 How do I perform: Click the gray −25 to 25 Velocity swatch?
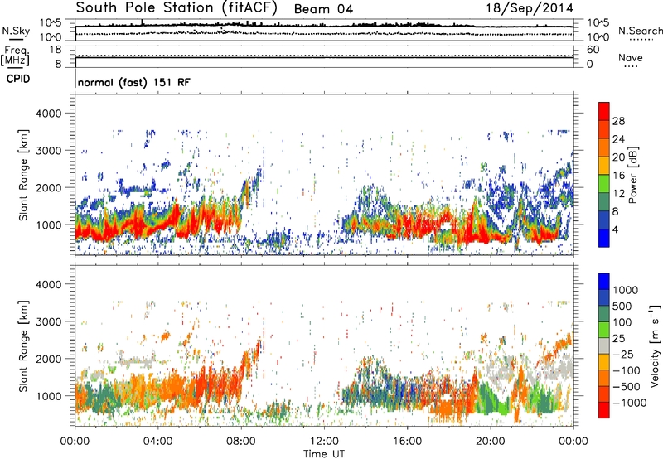pos(604,345)
